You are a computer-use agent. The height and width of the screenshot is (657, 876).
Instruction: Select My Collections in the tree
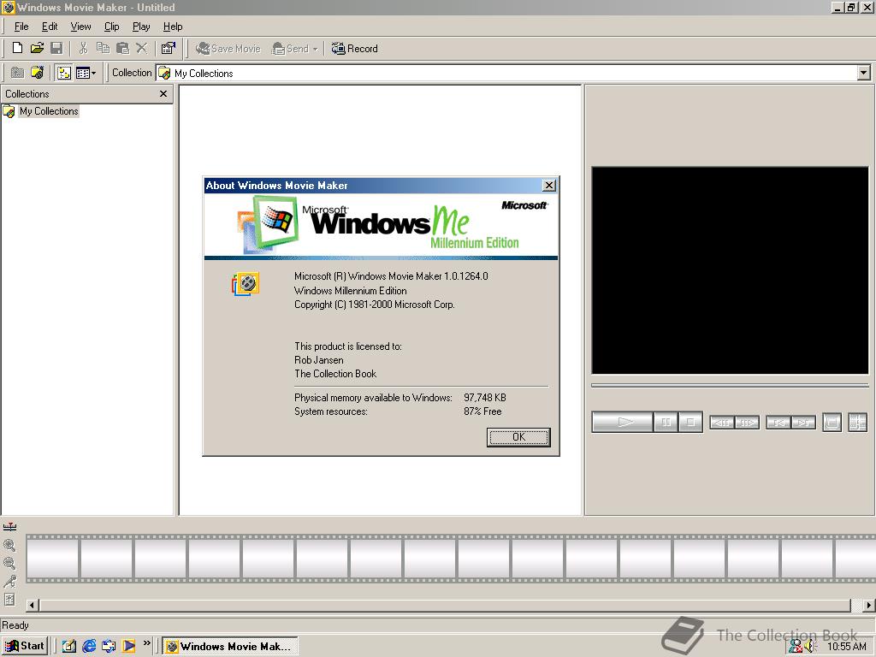(49, 111)
